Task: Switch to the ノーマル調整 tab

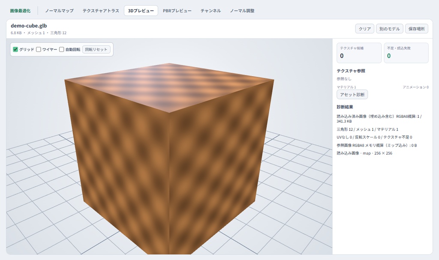Action: click(242, 11)
